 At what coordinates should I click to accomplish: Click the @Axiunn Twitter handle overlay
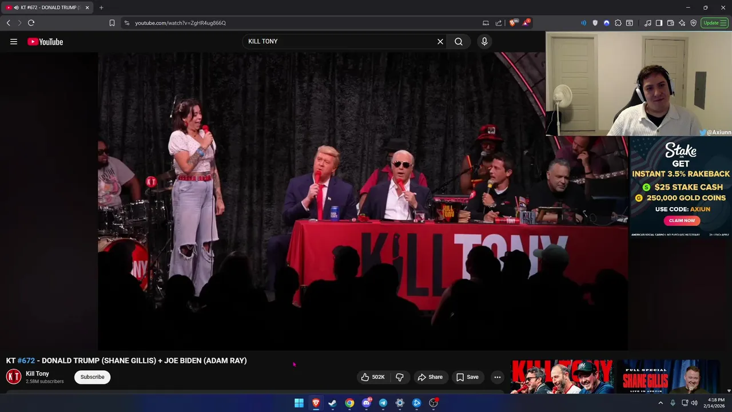pyautogui.click(x=715, y=132)
